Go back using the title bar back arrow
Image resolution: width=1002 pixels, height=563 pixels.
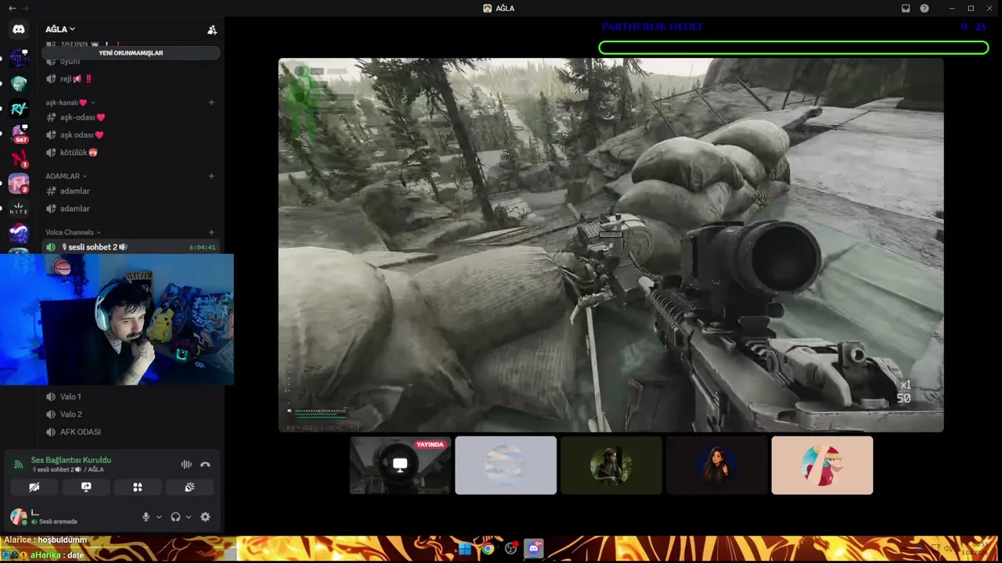click(x=12, y=9)
